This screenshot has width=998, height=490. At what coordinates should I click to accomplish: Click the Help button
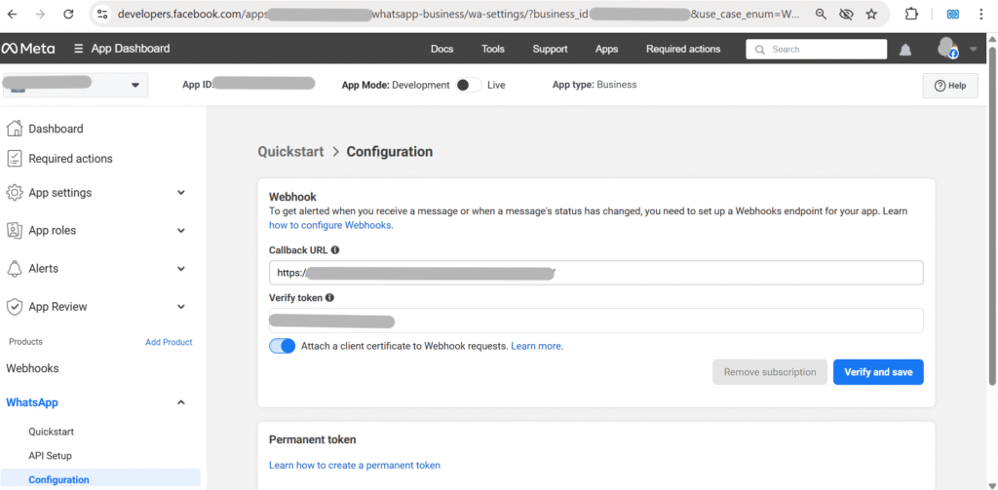pos(949,86)
